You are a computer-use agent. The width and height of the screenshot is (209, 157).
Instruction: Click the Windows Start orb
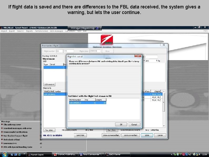5,154
